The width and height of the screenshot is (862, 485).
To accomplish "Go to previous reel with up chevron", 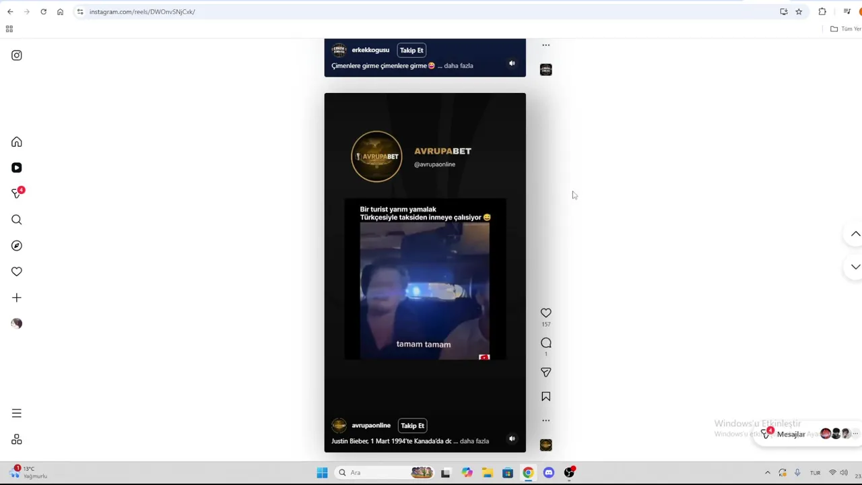I will pos(855,234).
